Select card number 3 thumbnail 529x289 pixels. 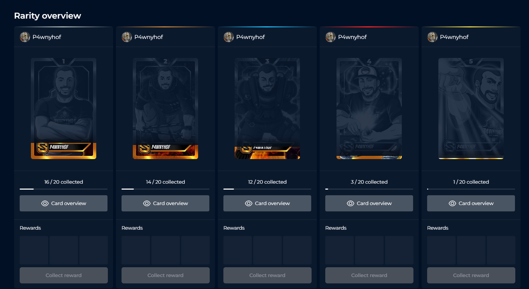267,109
